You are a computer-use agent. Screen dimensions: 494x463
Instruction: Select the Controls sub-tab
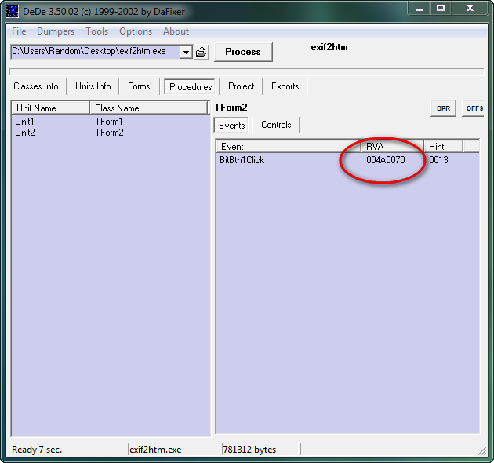tap(276, 125)
